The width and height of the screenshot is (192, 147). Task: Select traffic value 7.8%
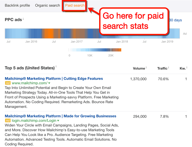pos(164,117)
